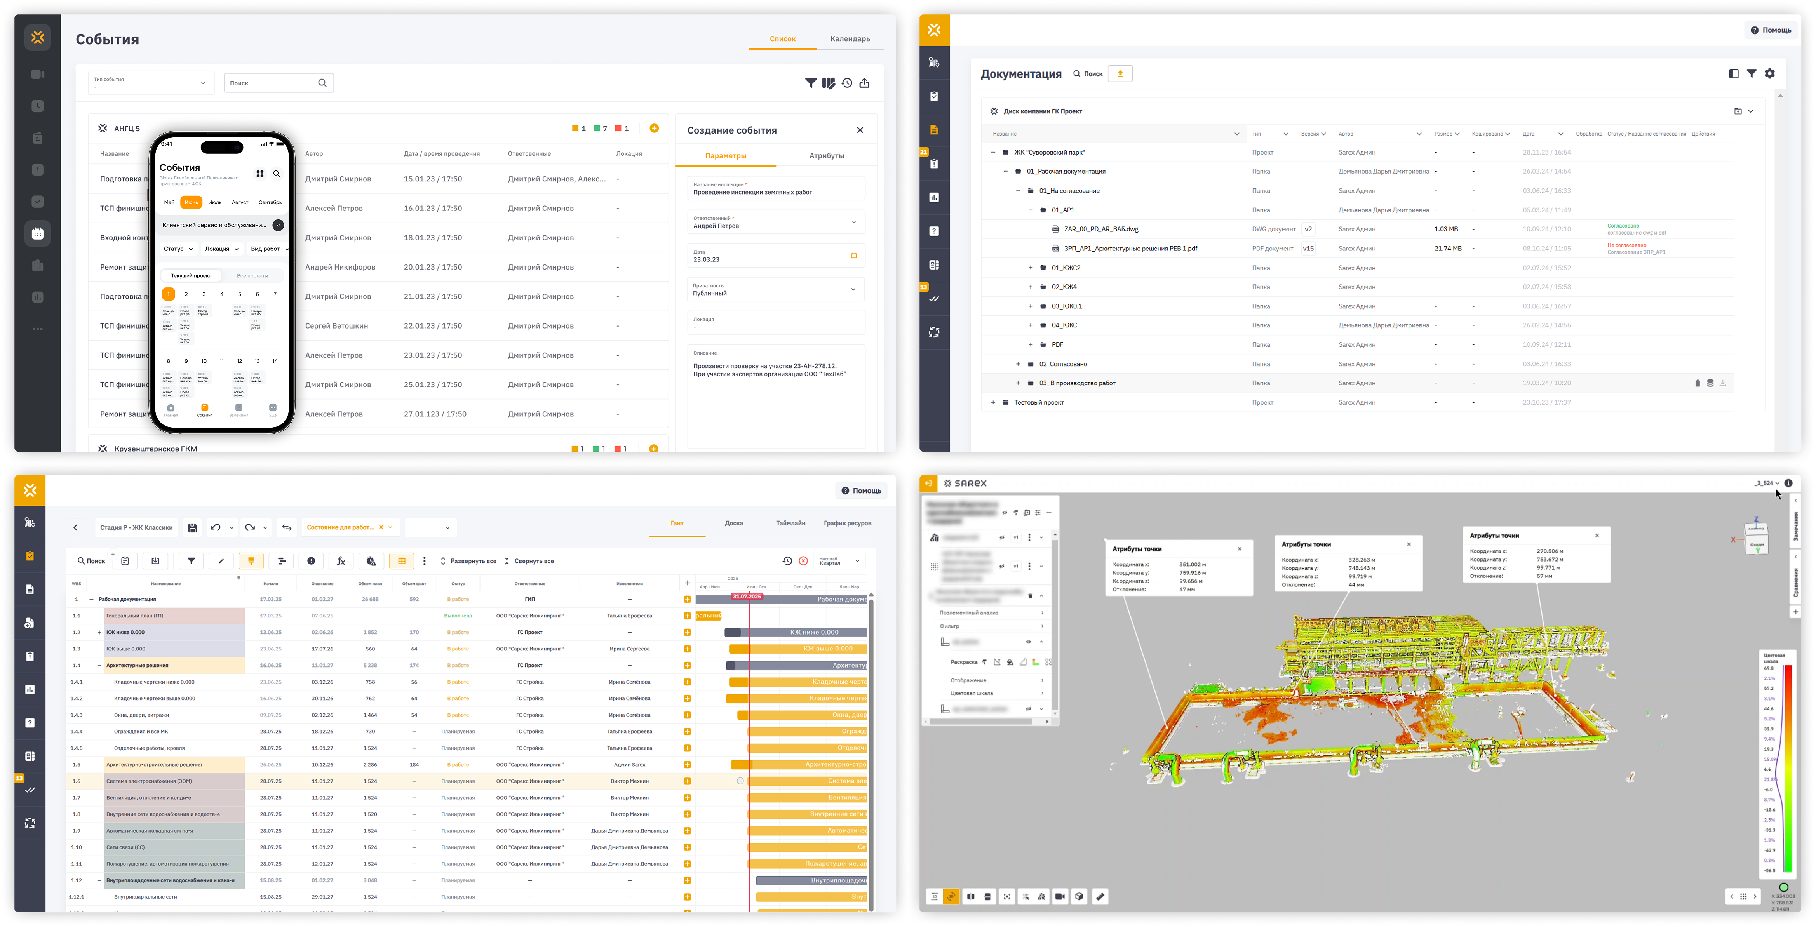Toggle the highlighted table view button in Gantt toolbar
Screen dimensions: 1816x927
pyautogui.click(x=402, y=561)
